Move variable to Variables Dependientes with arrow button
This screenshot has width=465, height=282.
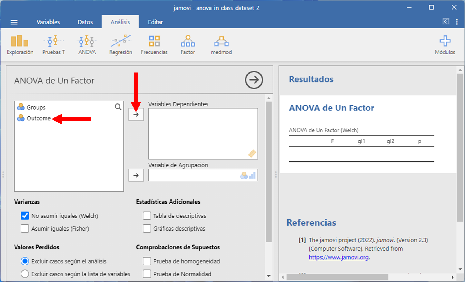point(136,115)
